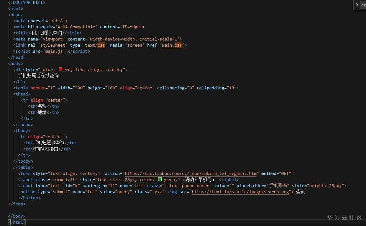Click the closing </html> tag
Image resolution: width=366 pixels, height=226 pixels.
coord(17,222)
